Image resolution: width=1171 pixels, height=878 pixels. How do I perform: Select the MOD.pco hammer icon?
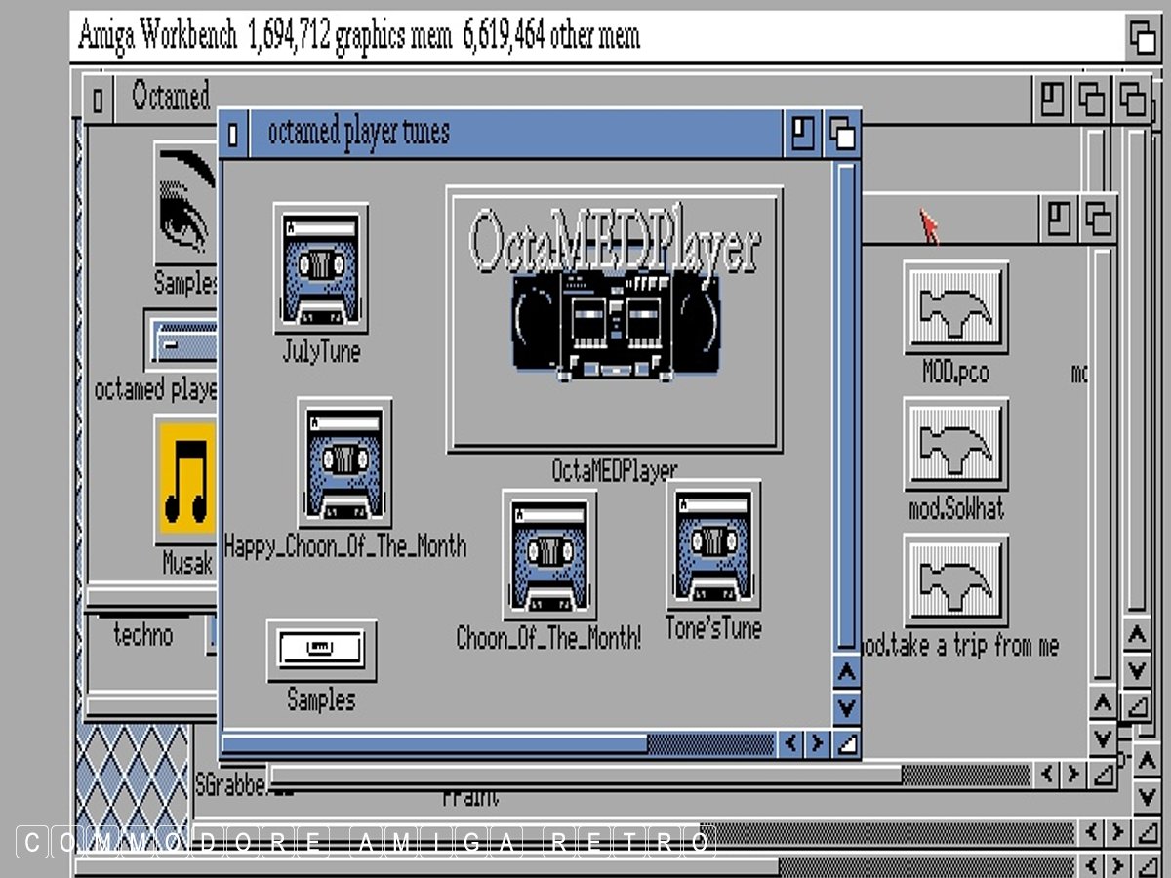tap(955, 307)
